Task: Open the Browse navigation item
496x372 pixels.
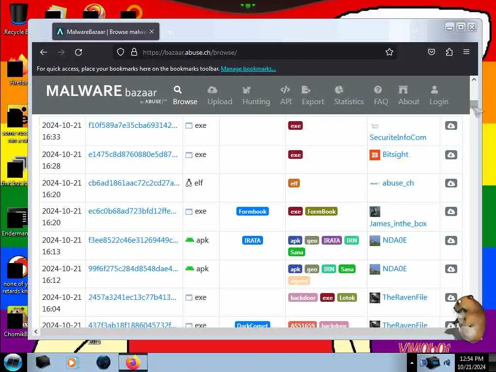Action: [185, 95]
